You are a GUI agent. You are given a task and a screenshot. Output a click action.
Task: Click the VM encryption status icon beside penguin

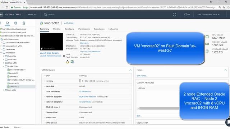click(72, 62)
